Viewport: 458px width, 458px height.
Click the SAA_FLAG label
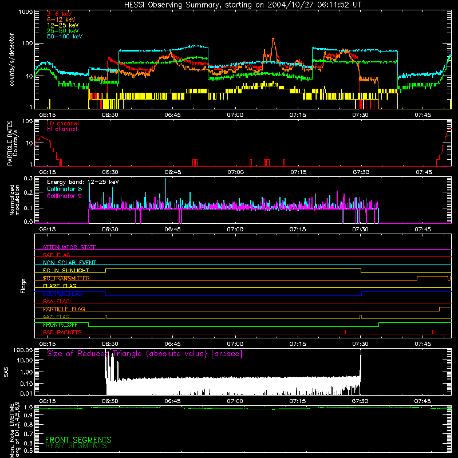(x=56, y=301)
